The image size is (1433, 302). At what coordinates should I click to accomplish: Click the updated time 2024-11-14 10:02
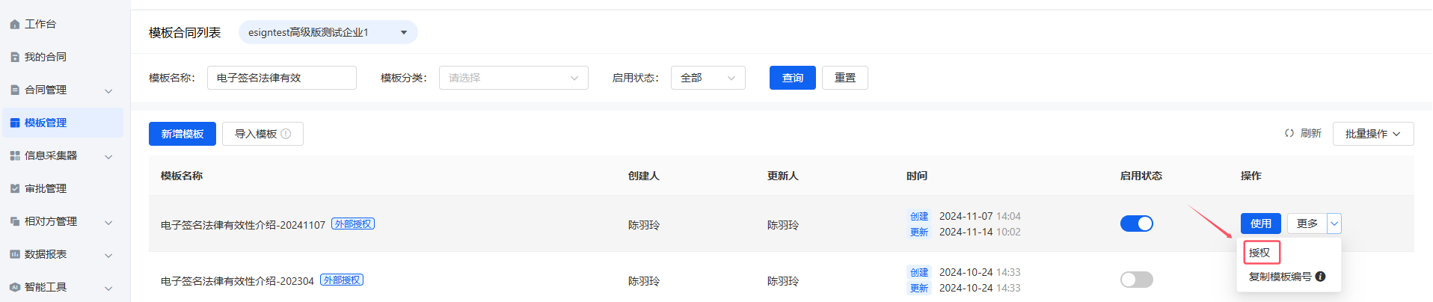tap(980, 232)
